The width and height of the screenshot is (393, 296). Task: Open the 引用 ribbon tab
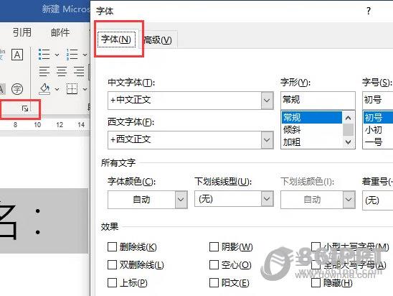tap(22, 32)
